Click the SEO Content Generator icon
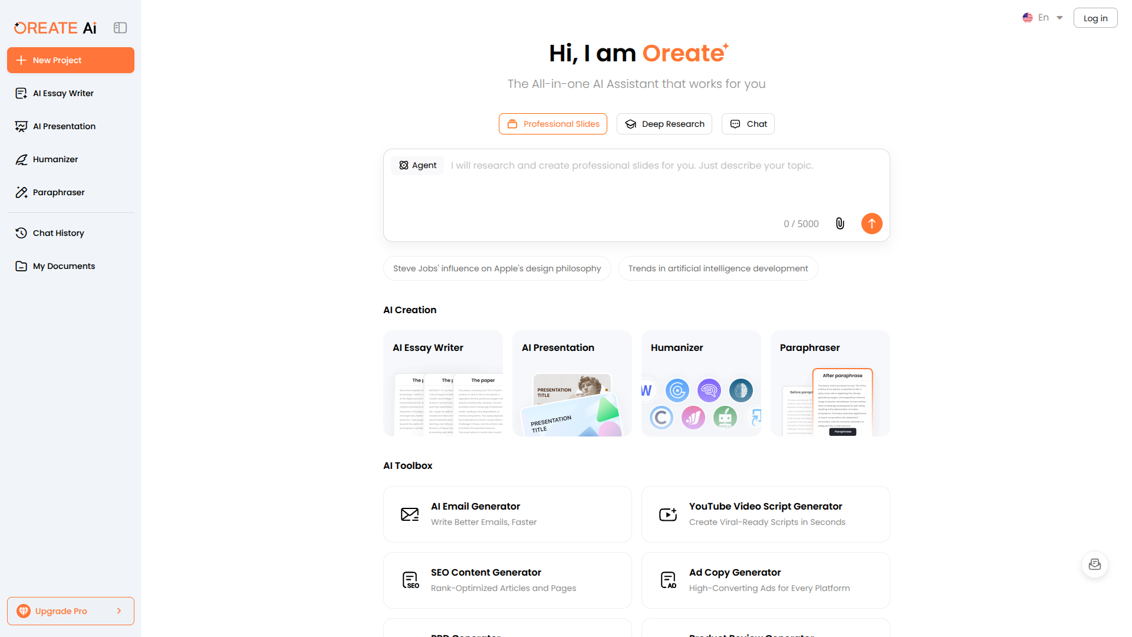The height and width of the screenshot is (637, 1132). (x=410, y=580)
